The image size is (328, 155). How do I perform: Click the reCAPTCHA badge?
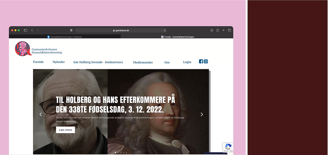pos(228,148)
